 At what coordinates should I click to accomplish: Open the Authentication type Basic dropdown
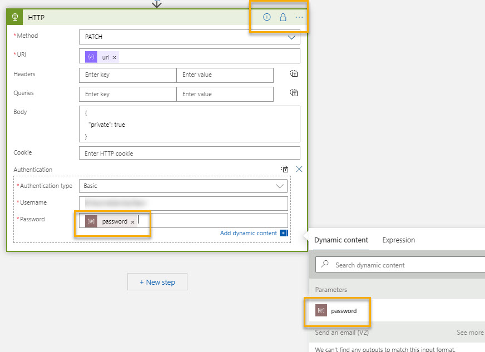pyautogui.click(x=183, y=186)
